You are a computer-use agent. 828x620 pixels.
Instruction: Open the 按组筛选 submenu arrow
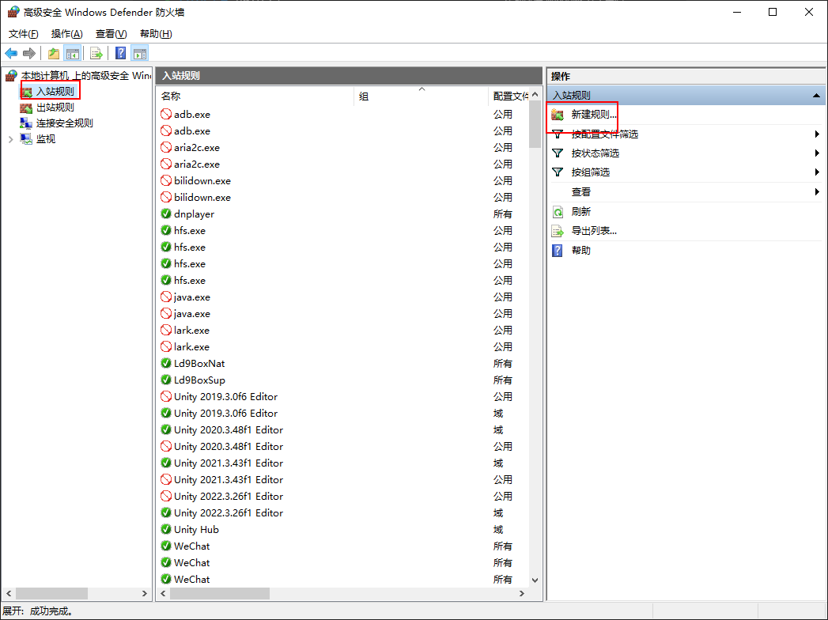tap(817, 172)
